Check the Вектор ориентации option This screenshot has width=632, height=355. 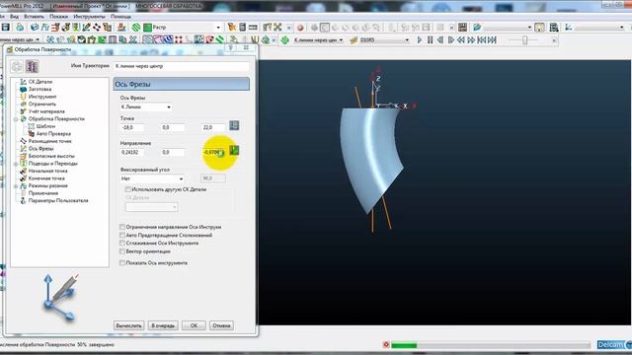(x=122, y=251)
